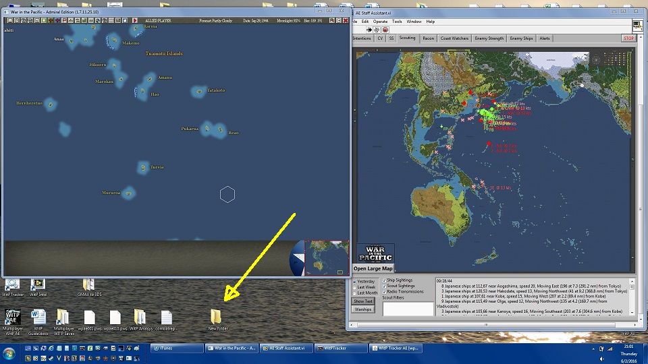648x364 pixels.
Task: Click the hexagon cursor on game map
Action: click(227, 194)
